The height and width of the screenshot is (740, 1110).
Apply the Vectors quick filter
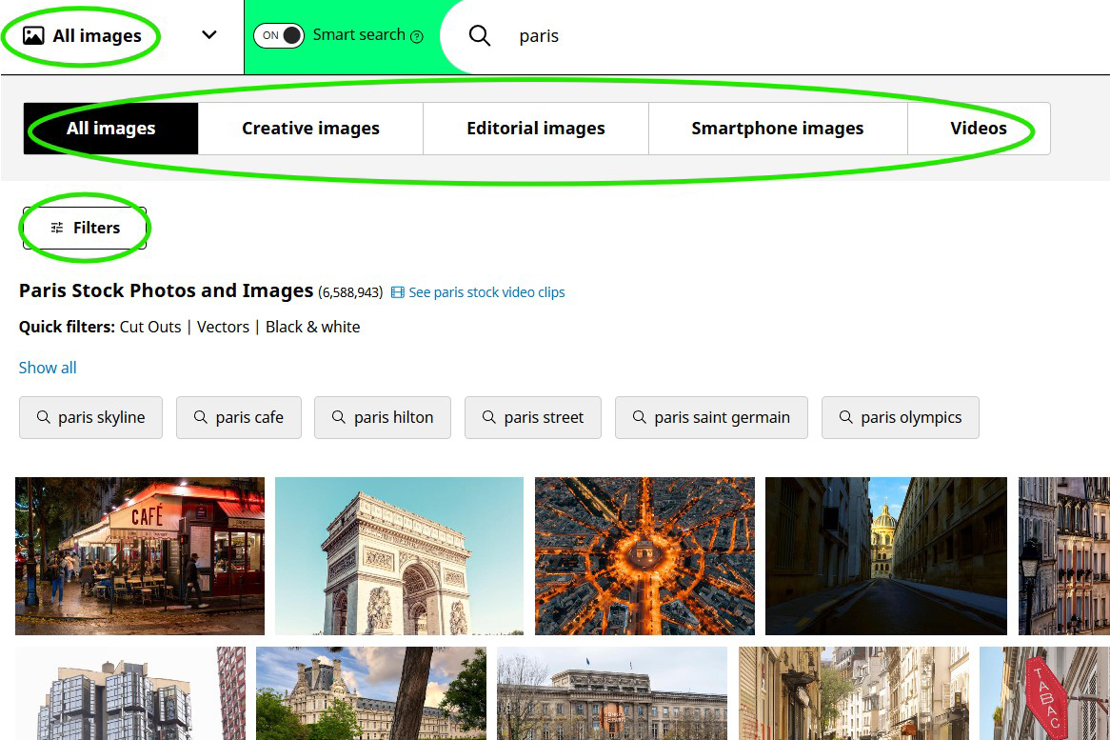[223, 328]
